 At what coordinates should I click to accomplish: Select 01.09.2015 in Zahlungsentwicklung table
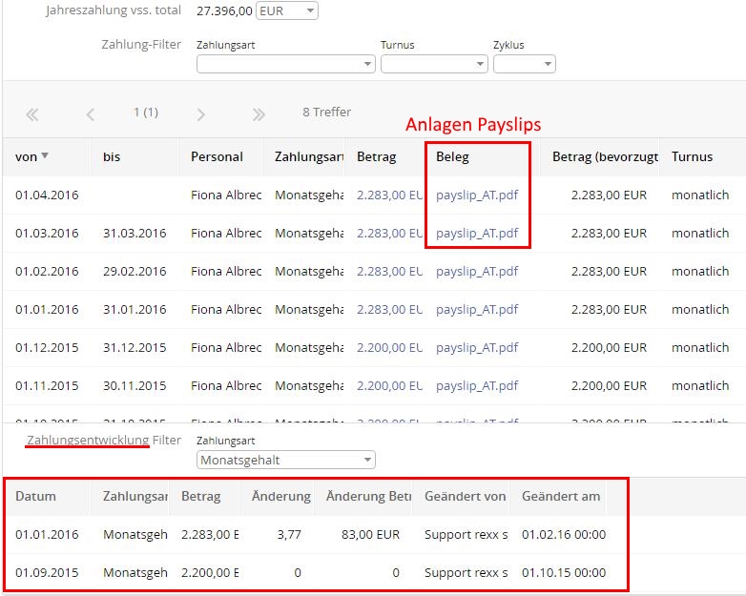47,572
